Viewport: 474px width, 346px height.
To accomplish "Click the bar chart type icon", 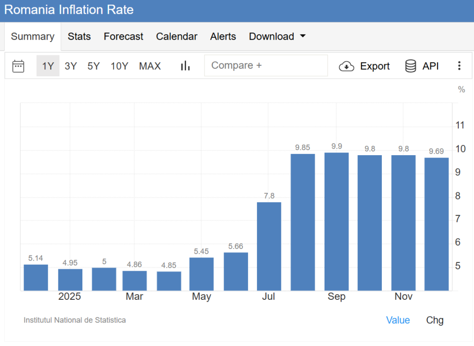I will click(x=185, y=66).
